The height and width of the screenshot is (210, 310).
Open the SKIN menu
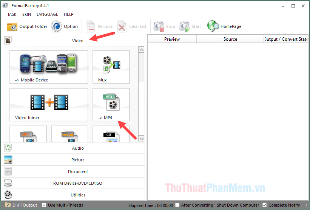tap(26, 14)
